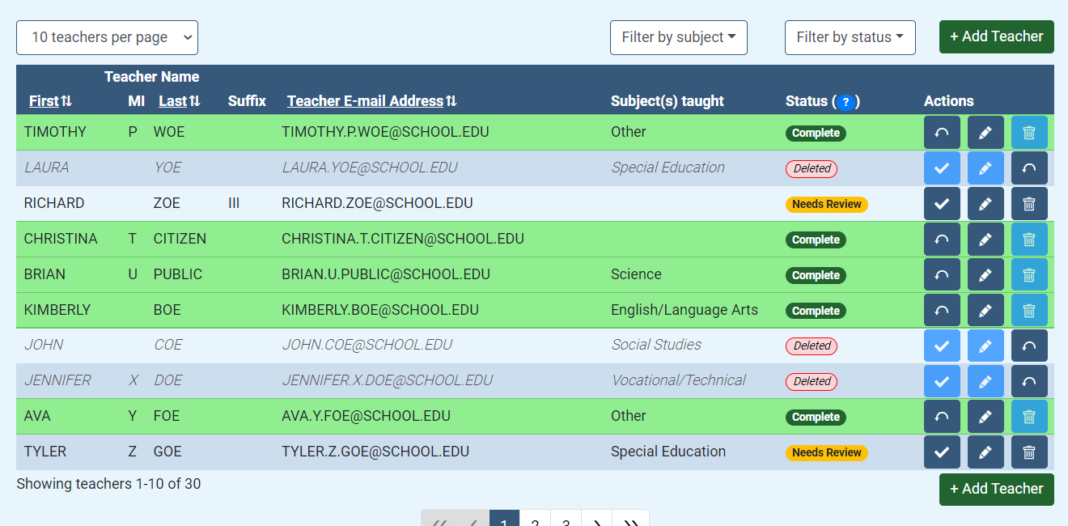Image resolution: width=1068 pixels, height=526 pixels.
Task: Click the Needs Review badge for Richard Zoe
Action: [826, 204]
